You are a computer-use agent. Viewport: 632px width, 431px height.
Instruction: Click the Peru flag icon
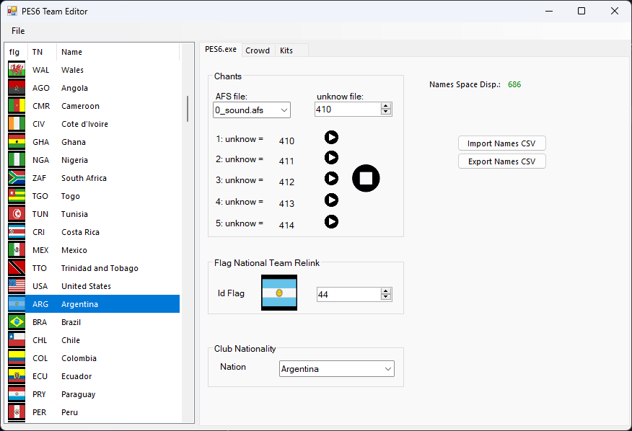[17, 412]
